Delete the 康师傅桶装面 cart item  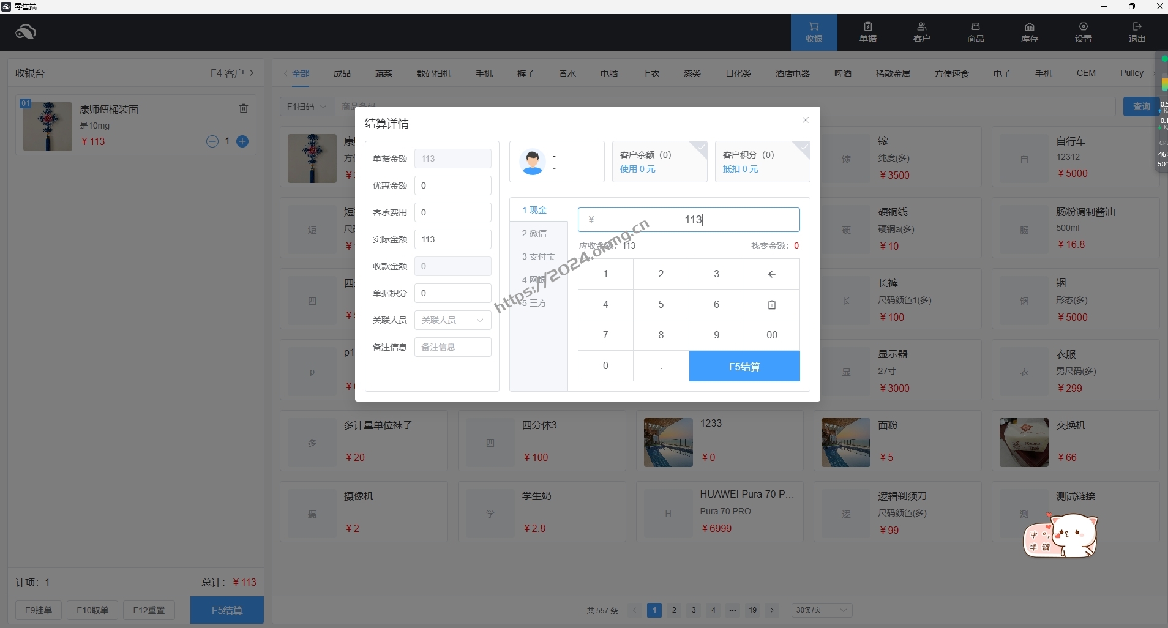[244, 108]
